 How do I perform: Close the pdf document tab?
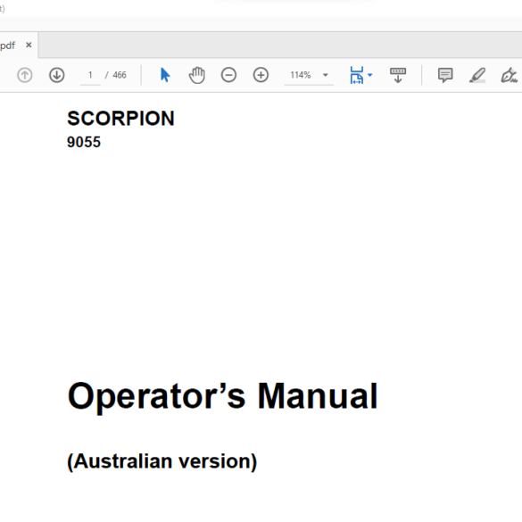pyautogui.click(x=29, y=45)
